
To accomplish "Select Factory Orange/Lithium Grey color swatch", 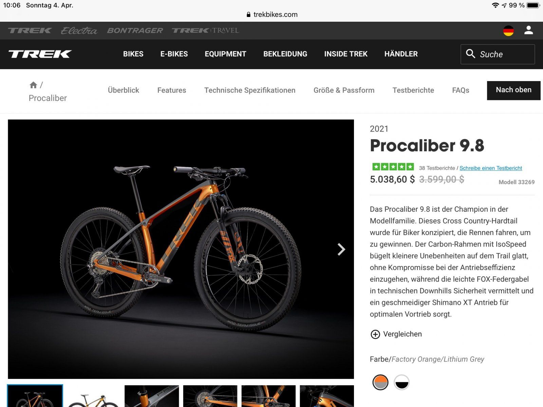I will click(x=380, y=383).
